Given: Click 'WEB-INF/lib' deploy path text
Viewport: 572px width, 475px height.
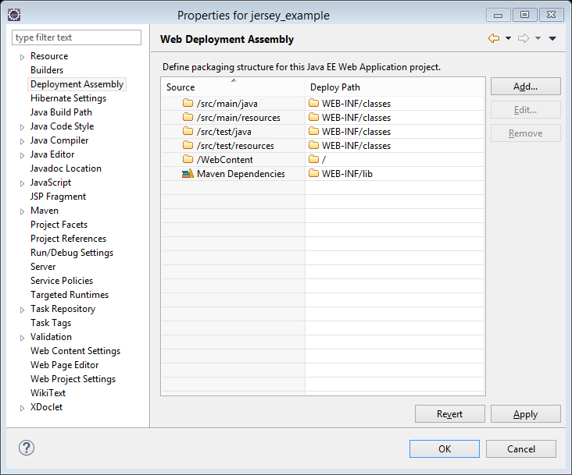Looking at the screenshot, I should (x=347, y=174).
